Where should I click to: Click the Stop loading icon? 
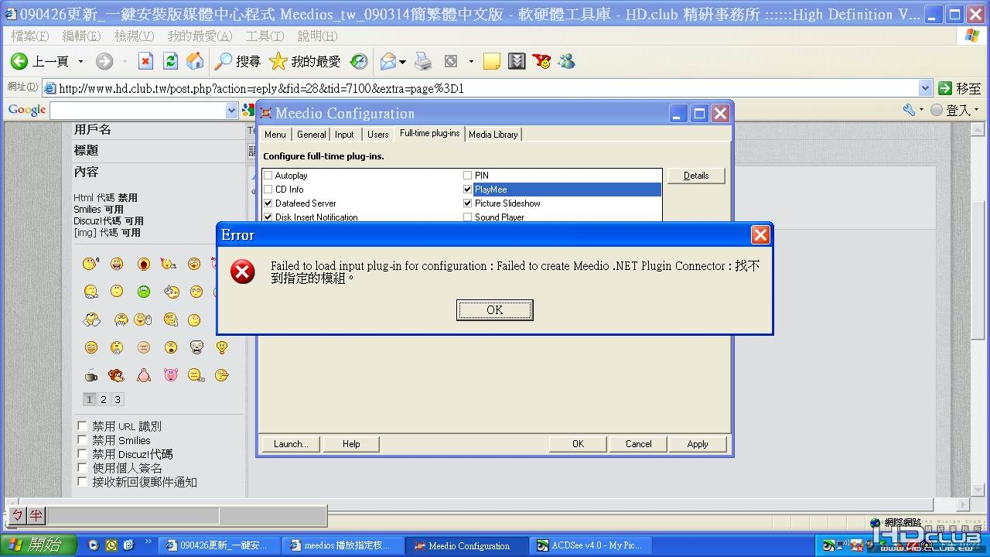click(146, 61)
